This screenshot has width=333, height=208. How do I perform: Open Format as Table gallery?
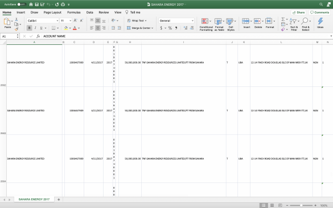(218, 21)
